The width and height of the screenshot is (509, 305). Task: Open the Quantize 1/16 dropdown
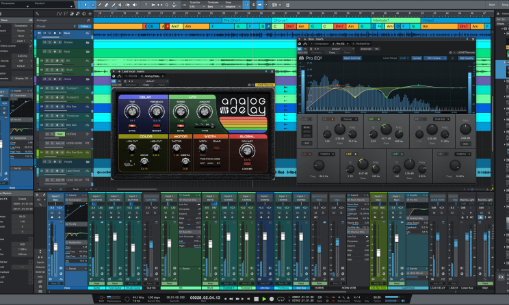pos(197,6)
